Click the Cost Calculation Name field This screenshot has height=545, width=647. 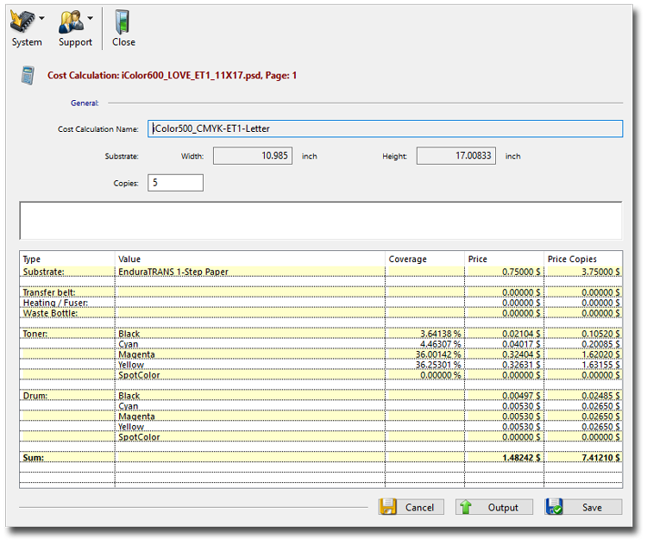(385, 128)
